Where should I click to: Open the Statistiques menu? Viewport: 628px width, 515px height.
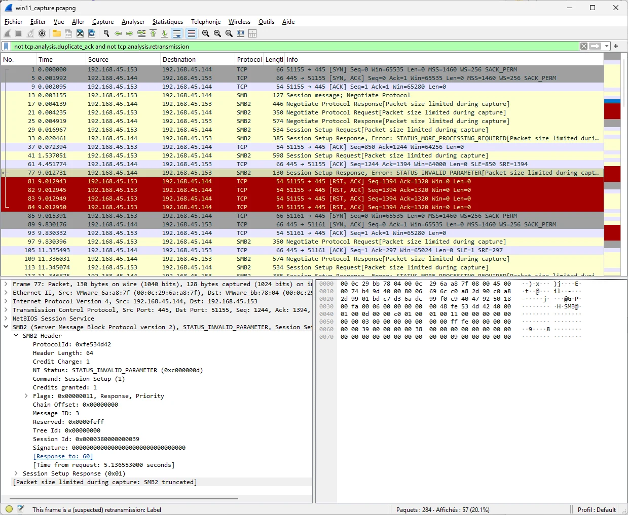pos(168,22)
